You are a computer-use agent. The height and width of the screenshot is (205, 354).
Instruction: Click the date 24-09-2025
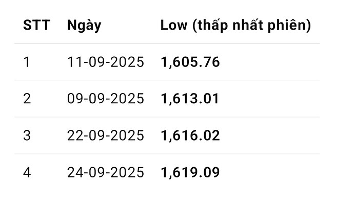(106, 172)
